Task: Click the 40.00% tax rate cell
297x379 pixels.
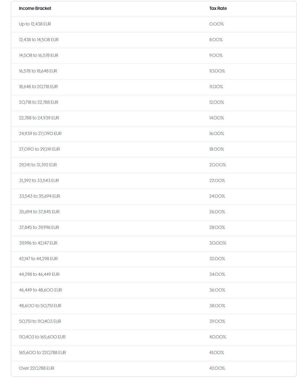Action: click(x=218, y=337)
